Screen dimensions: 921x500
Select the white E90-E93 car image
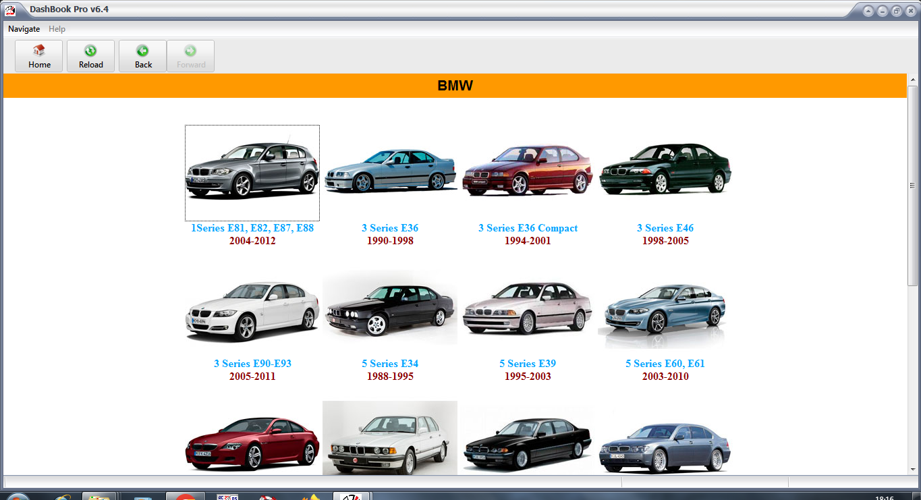pos(252,311)
